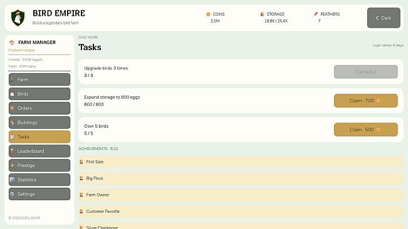Toggle Dark theme mode

[x=384, y=18]
